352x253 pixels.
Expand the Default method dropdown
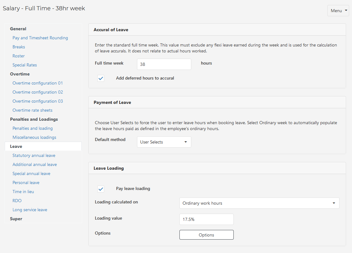(164, 142)
